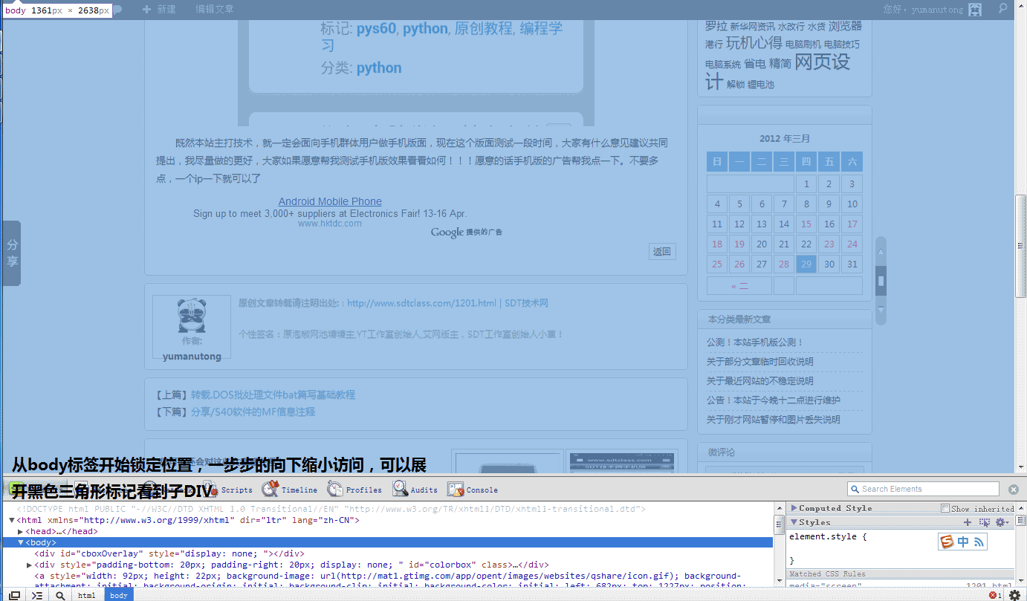Click the page vertical scrollbar thumb
This screenshot has height=601, width=1027.
click(x=1020, y=246)
